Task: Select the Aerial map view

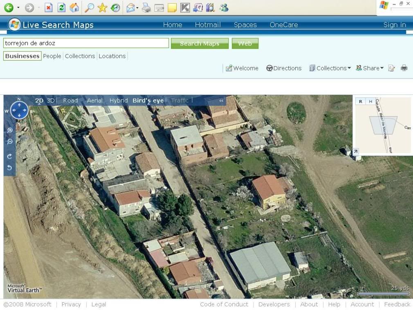Action: tap(94, 101)
